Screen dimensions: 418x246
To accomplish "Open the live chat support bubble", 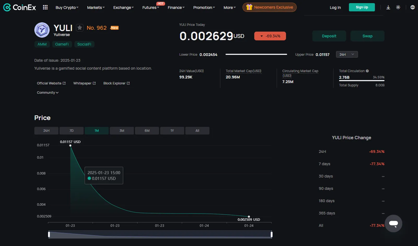I will pos(393,224).
